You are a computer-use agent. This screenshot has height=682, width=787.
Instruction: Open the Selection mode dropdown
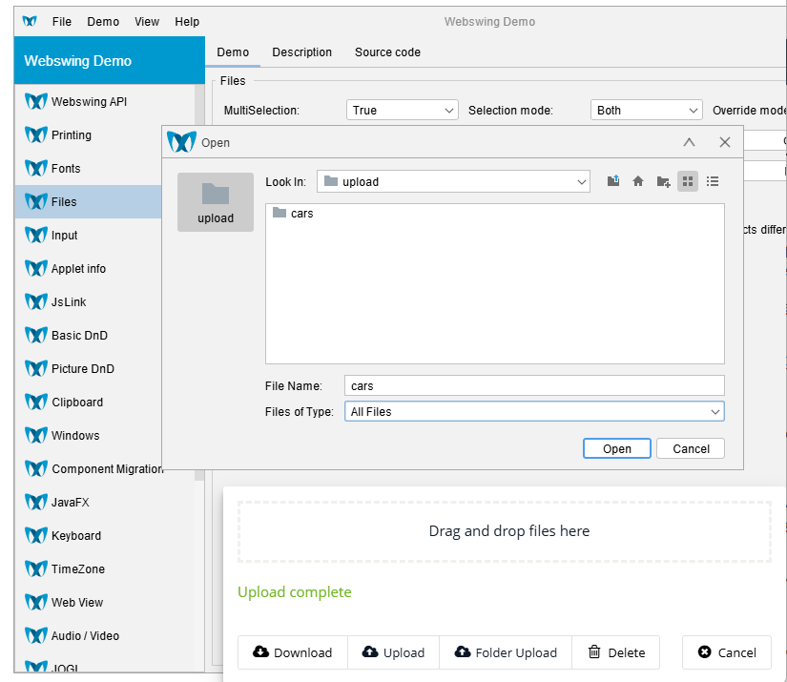point(646,110)
